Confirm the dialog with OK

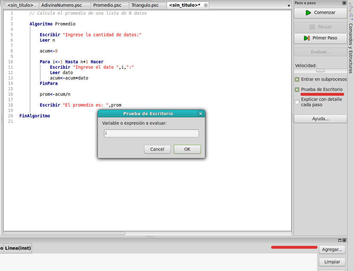click(x=187, y=149)
